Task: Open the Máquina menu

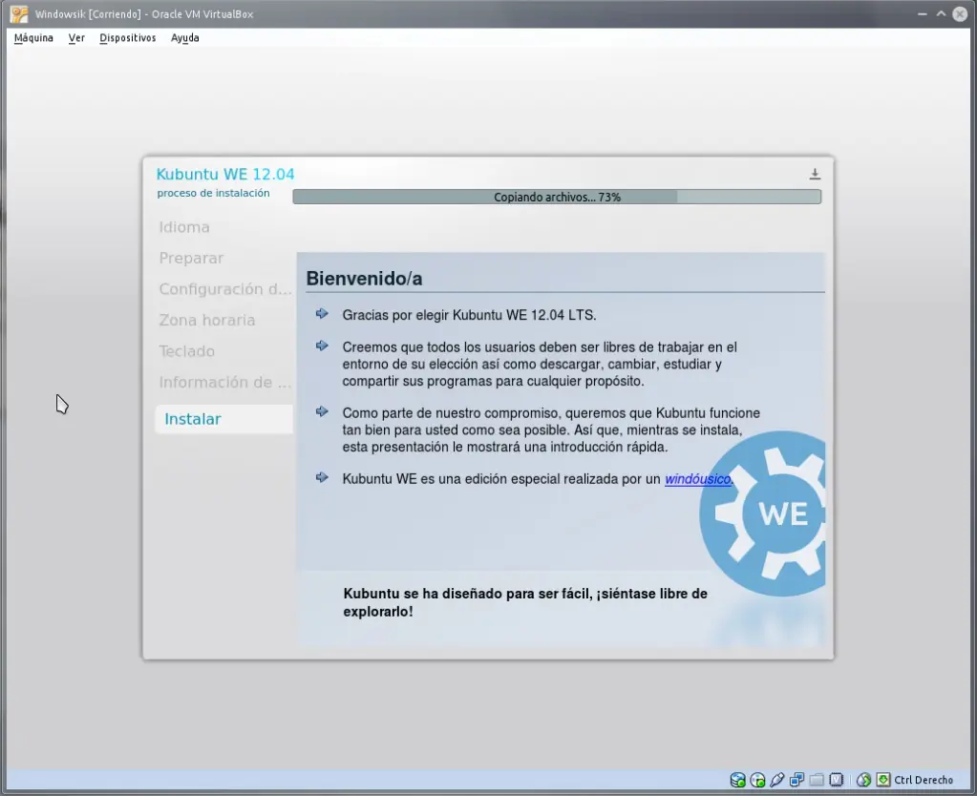Action: click(x=33, y=38)
